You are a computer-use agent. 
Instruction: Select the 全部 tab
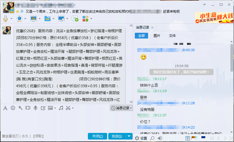tap(141, 36)
